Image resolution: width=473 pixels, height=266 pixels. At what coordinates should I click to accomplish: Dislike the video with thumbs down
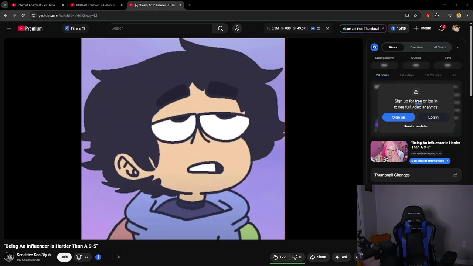coord(297,257)
